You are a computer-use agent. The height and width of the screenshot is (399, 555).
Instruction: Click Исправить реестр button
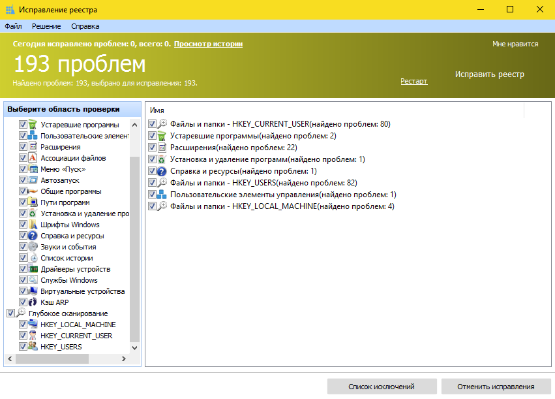pos(490,74)
